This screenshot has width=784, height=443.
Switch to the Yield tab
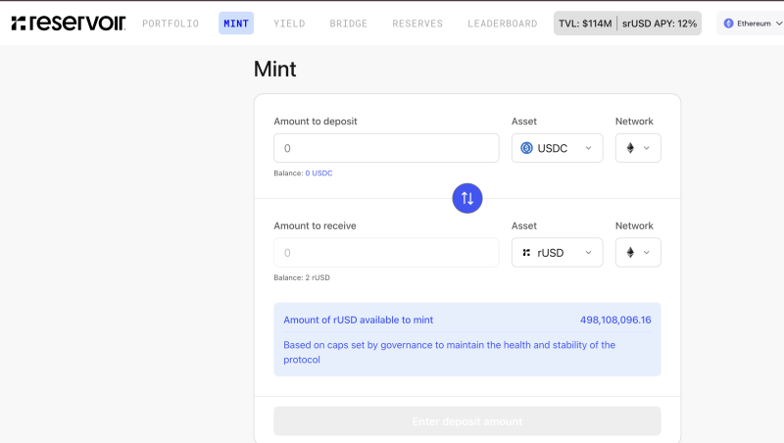289,23
